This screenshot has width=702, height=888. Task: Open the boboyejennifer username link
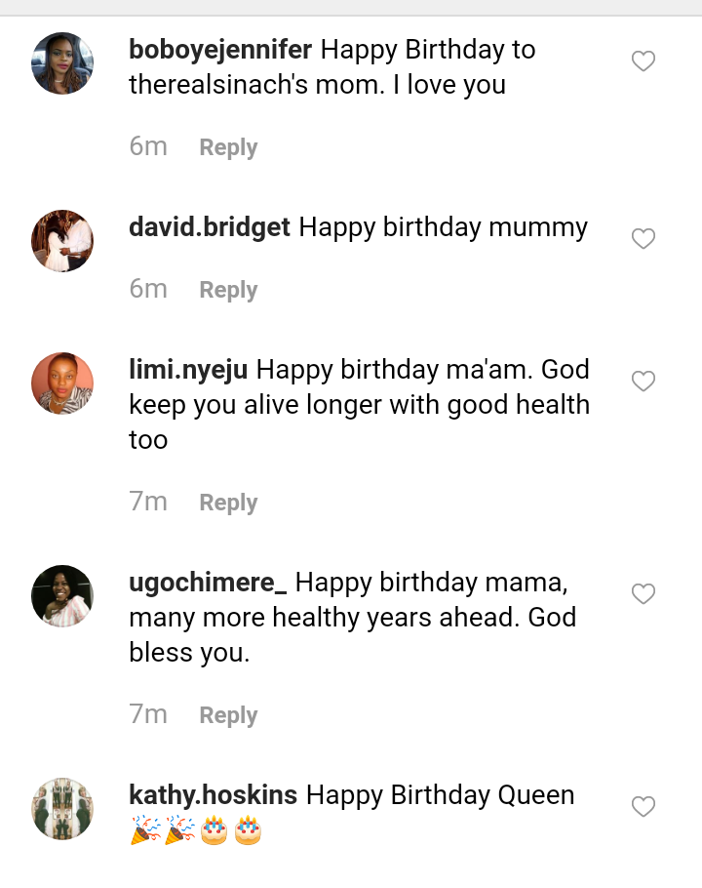[x=220, y=50]
